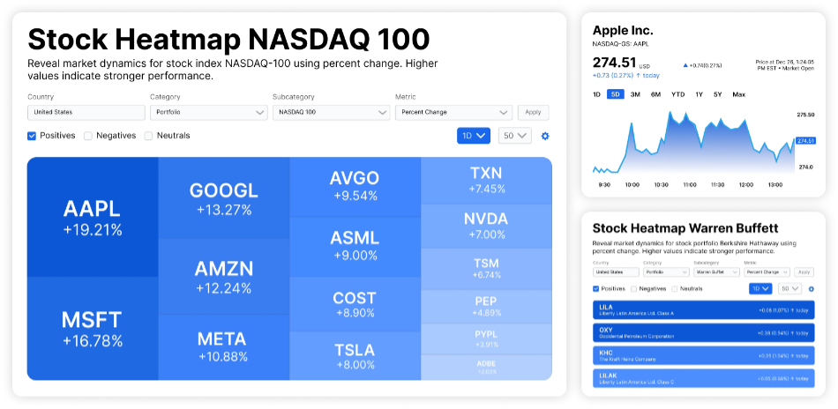The image size is (838, 409).
Task: Click the Country United States input field
Action: coord(86,113)
